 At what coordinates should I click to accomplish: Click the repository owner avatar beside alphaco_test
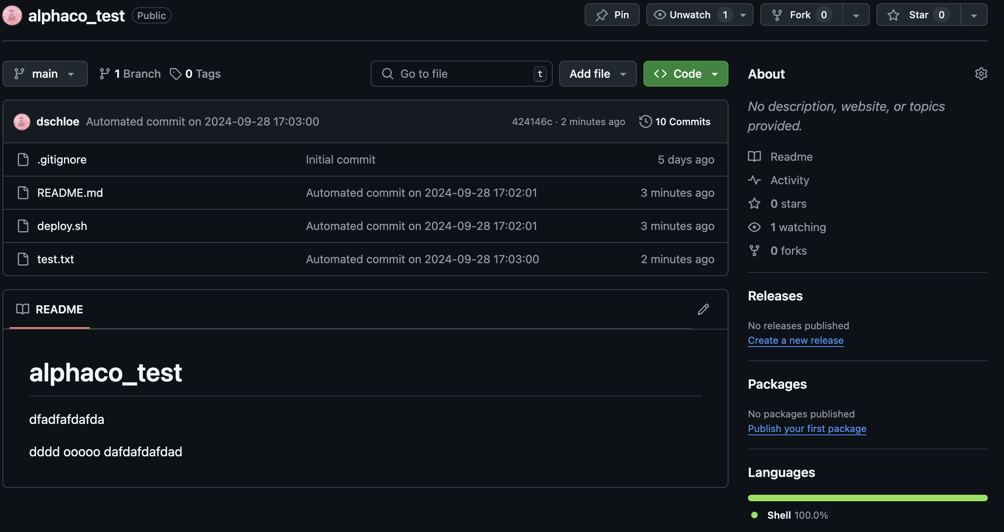12,15
